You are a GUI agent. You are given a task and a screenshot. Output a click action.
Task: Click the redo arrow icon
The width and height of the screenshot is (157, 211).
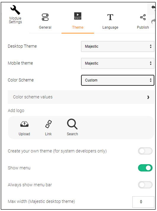pyautogui.click(x=153, y=21)
